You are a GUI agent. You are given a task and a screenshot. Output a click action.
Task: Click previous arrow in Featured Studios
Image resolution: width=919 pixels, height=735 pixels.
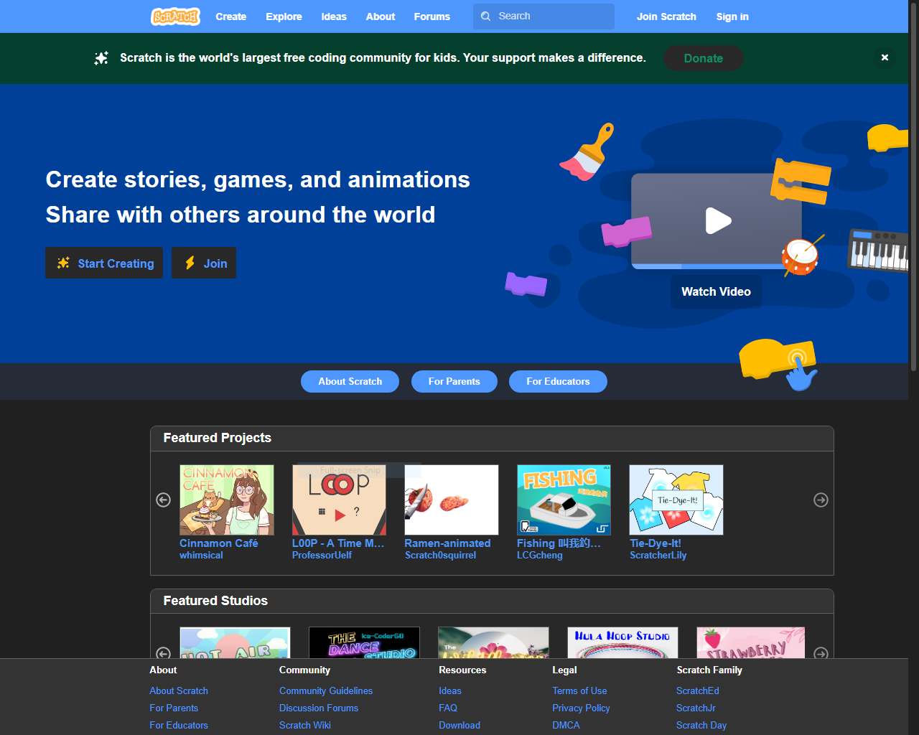pos(163,653)
